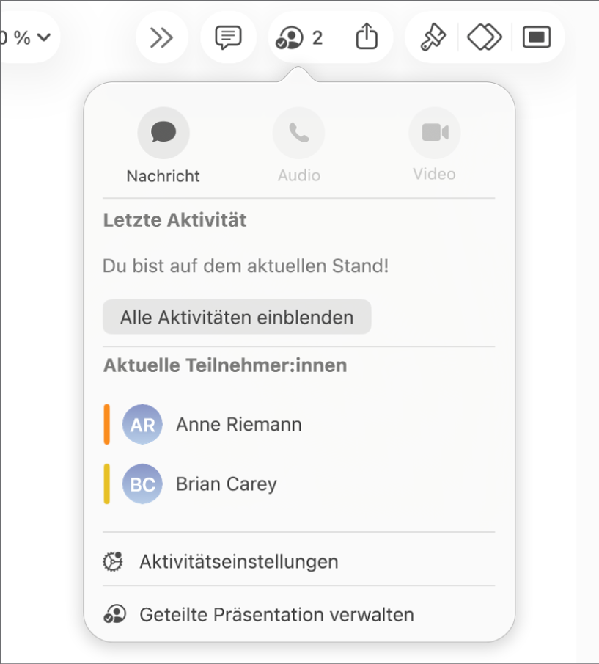Click the BC avatar of Brian Carey

[x=142, y=484]
